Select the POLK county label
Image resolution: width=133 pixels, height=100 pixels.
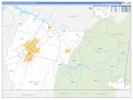[x=97, y=52]
